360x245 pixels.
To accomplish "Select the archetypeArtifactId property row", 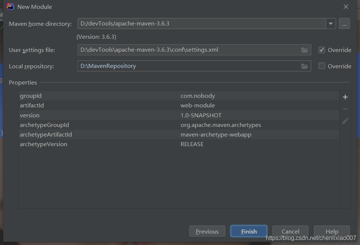I will [x=179, y=134].
